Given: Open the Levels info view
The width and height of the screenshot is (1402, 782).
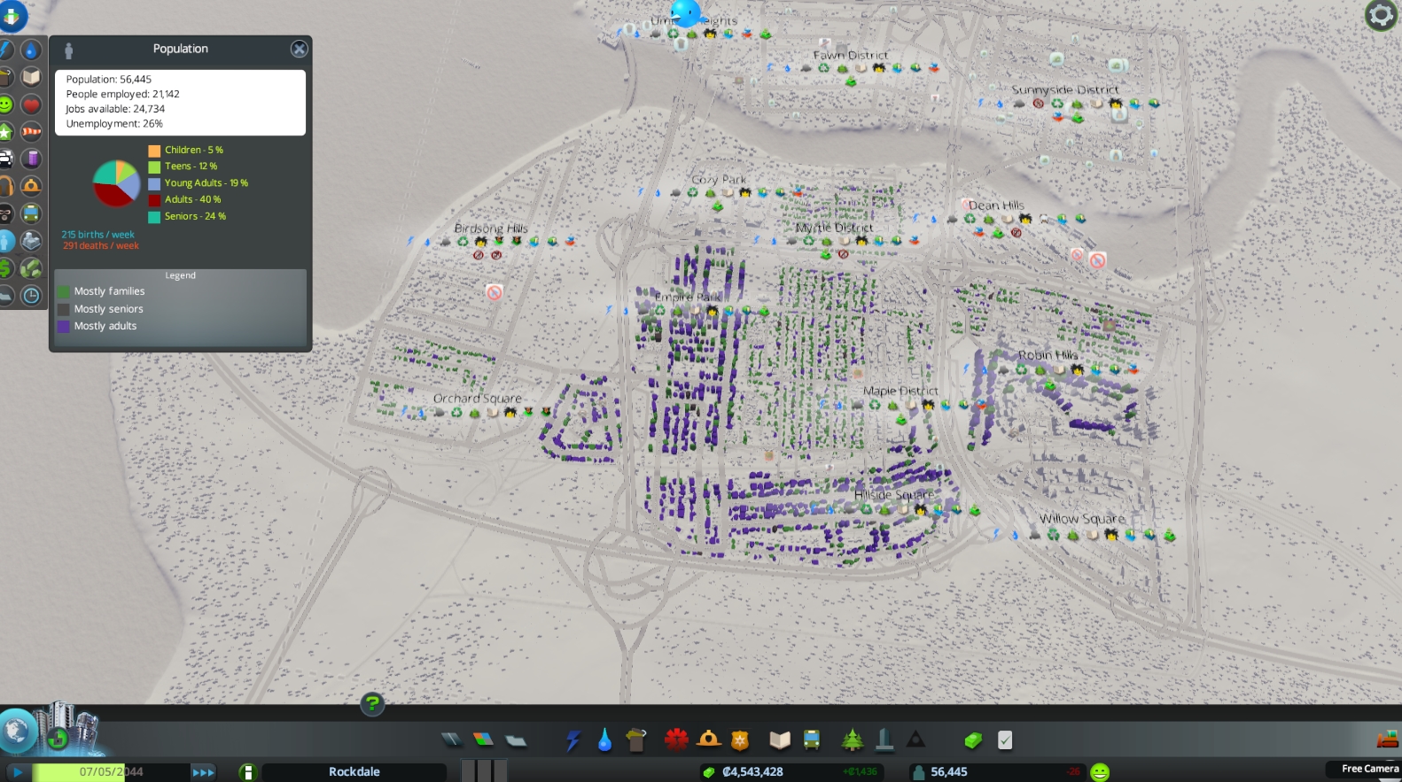Looking at the screenshot, I should (x=5, y=132).
